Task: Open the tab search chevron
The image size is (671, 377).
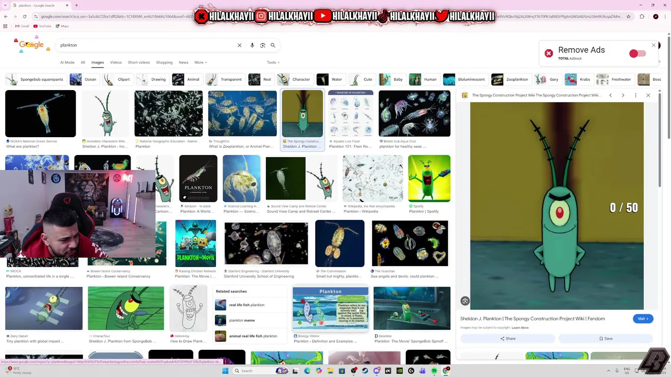Action: [6, 5]
